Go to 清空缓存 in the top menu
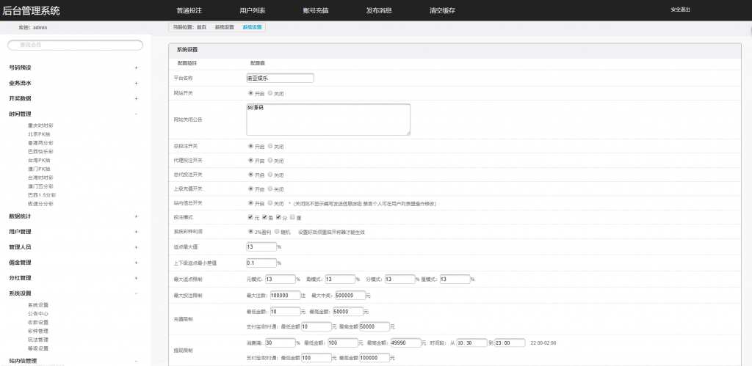 [442, 11]
